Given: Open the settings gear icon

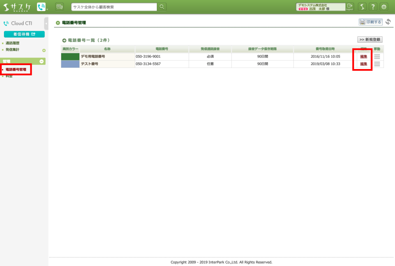Looking at the screenshot, I should point(384,7).
